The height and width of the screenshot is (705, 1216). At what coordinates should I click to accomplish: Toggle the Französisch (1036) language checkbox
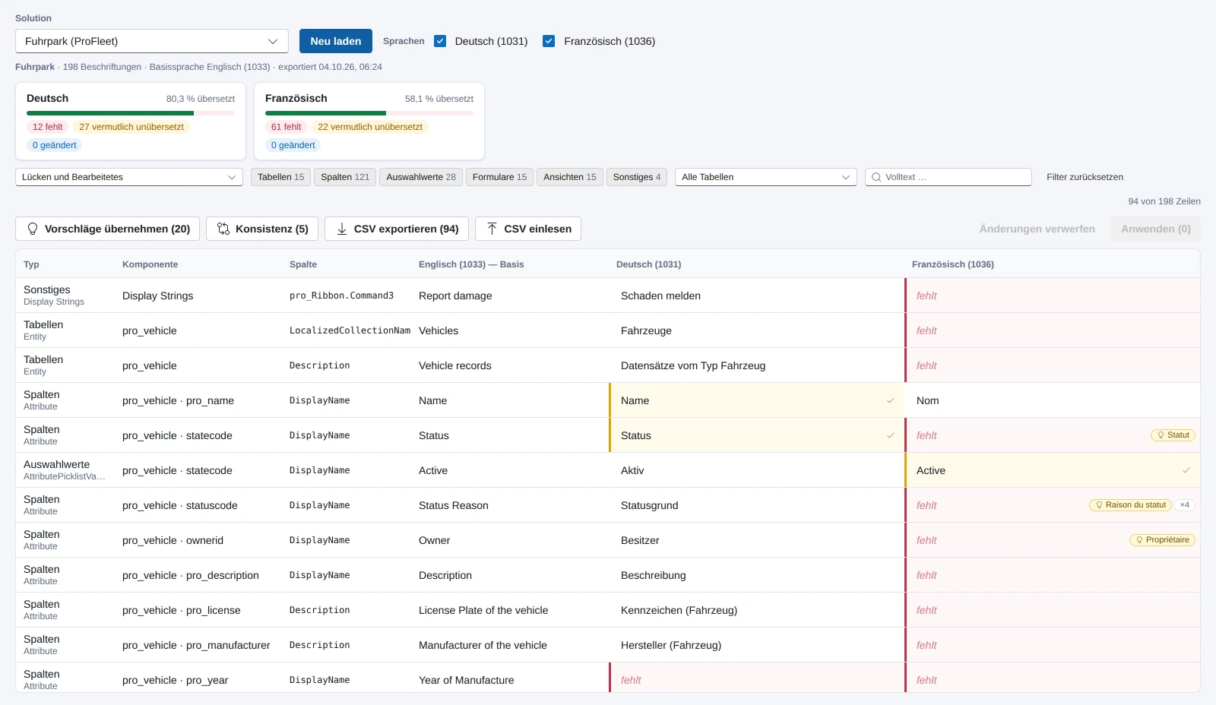point(549,41)
